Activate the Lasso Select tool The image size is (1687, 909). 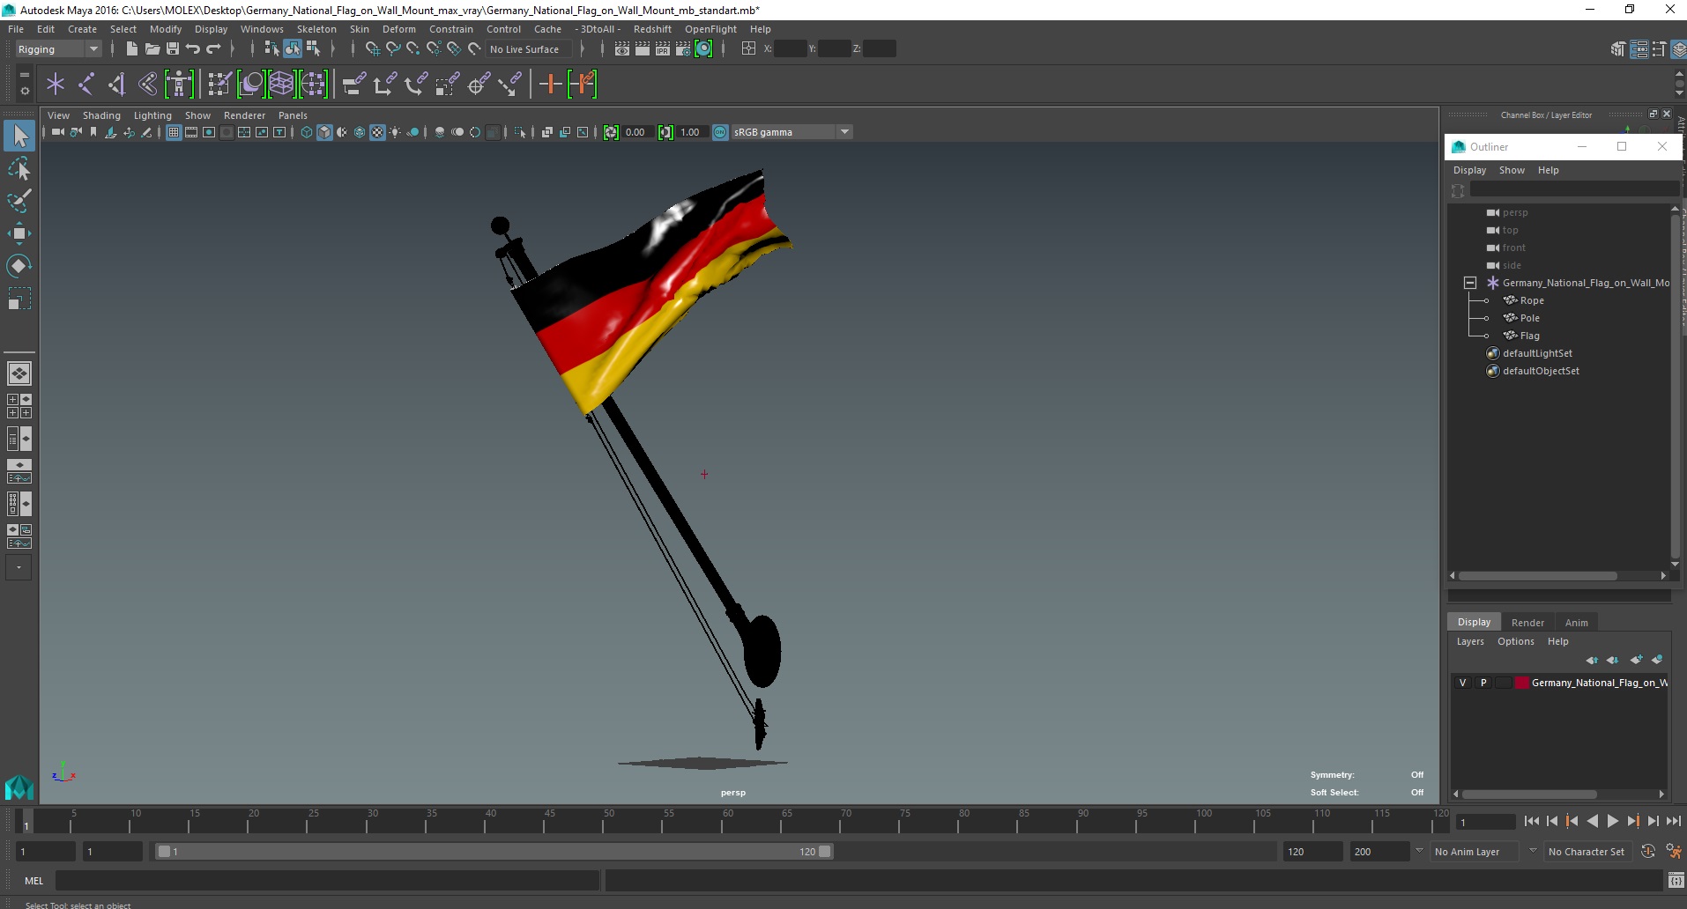[x=19, y=168]
